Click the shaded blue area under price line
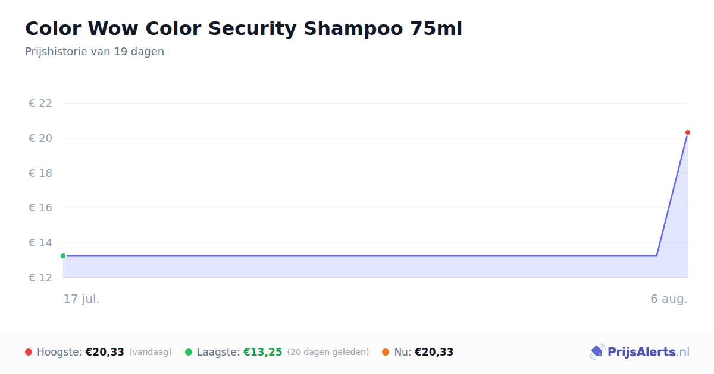This screenshot has height=374, width=714. (x=357, y=267)
